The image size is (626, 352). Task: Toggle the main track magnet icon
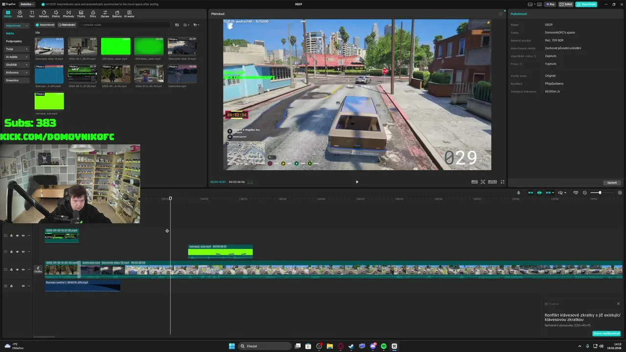530,193
